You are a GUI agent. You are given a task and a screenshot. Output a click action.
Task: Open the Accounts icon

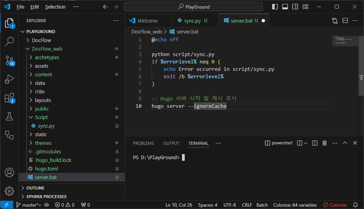tap(9, 172)
